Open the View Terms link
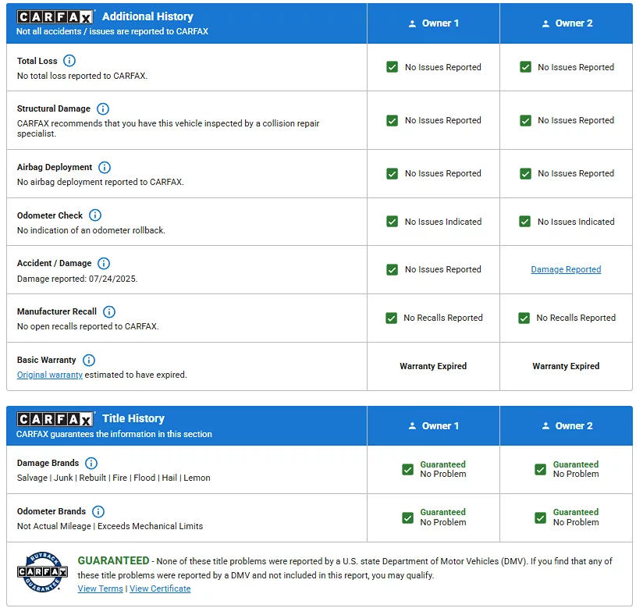The image size is (643, 608). 100,588
